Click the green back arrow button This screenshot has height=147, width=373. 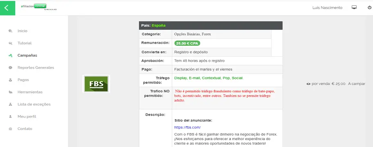coord(8,8)
